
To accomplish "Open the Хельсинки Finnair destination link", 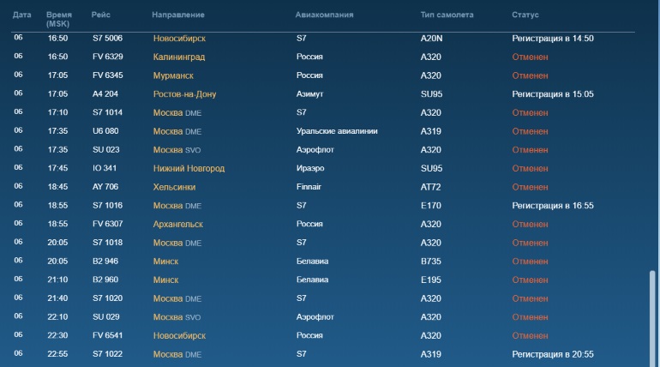I will pyautogui.click(x=174, y=187).
